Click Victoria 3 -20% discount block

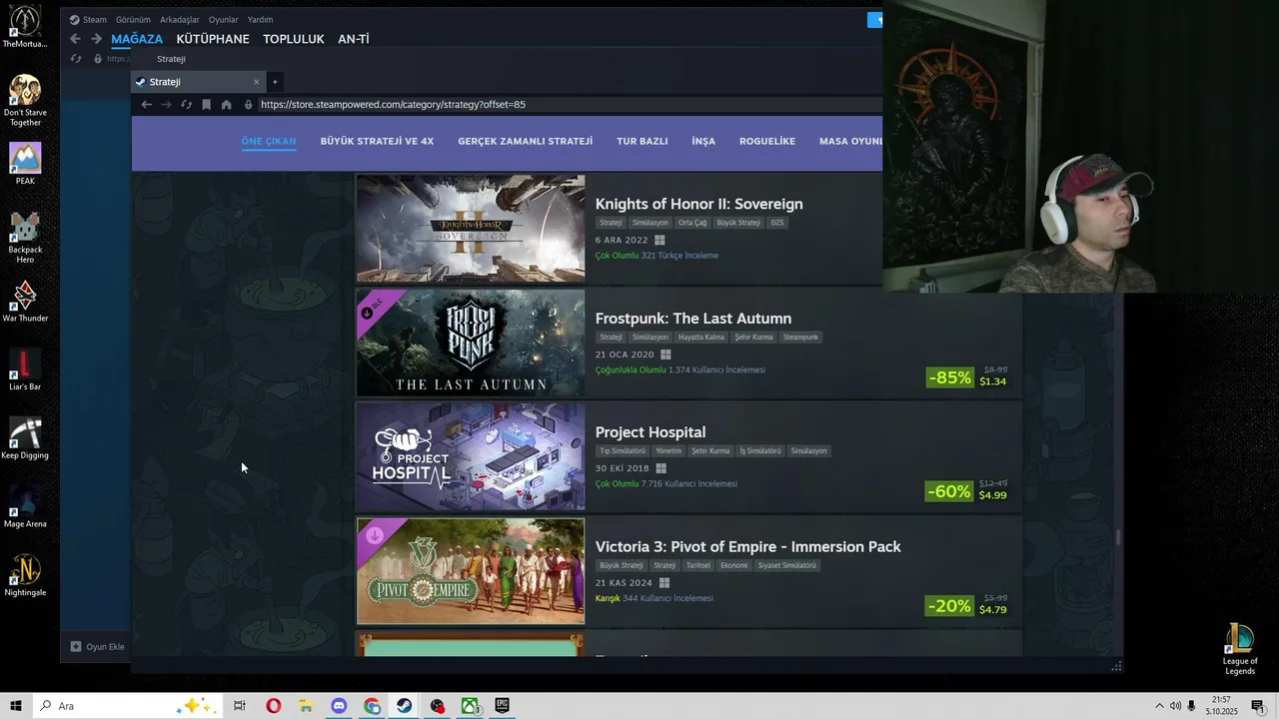coord(967,605)
